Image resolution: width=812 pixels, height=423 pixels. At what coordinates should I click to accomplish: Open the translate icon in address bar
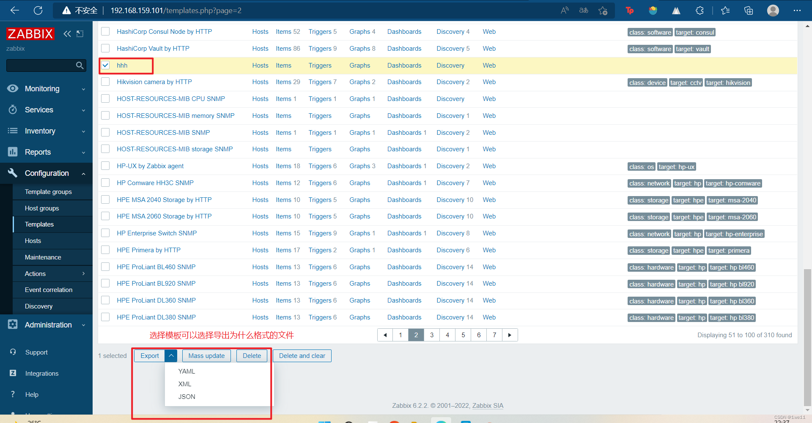click(584, 11)
